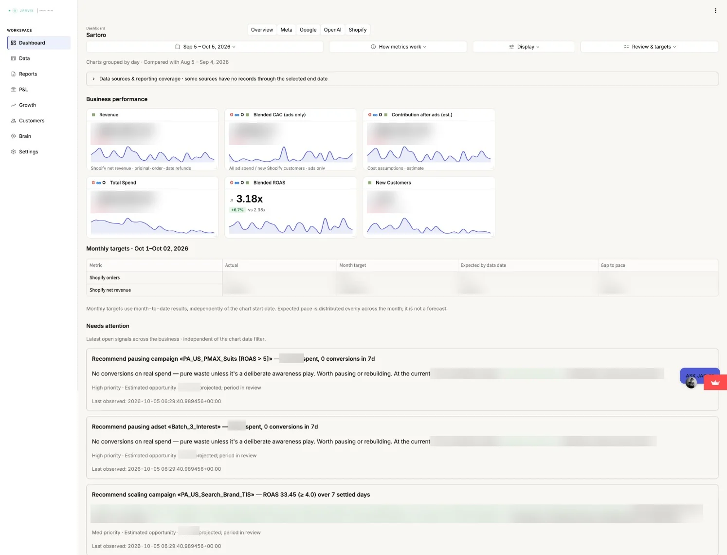Click the Dashboard grid icon

point(14,43)
